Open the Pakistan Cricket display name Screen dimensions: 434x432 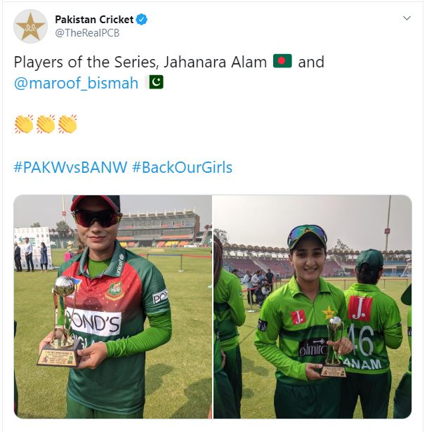pyautogui.click(x=94, y=20)
